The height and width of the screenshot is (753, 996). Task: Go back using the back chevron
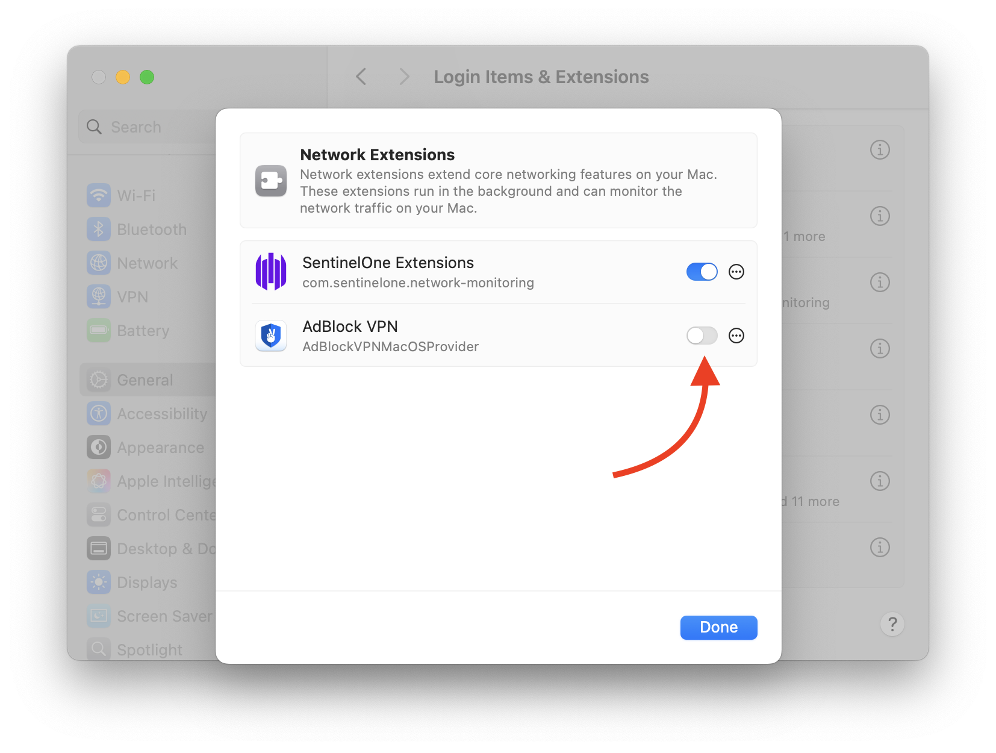(x=361, y=77)
